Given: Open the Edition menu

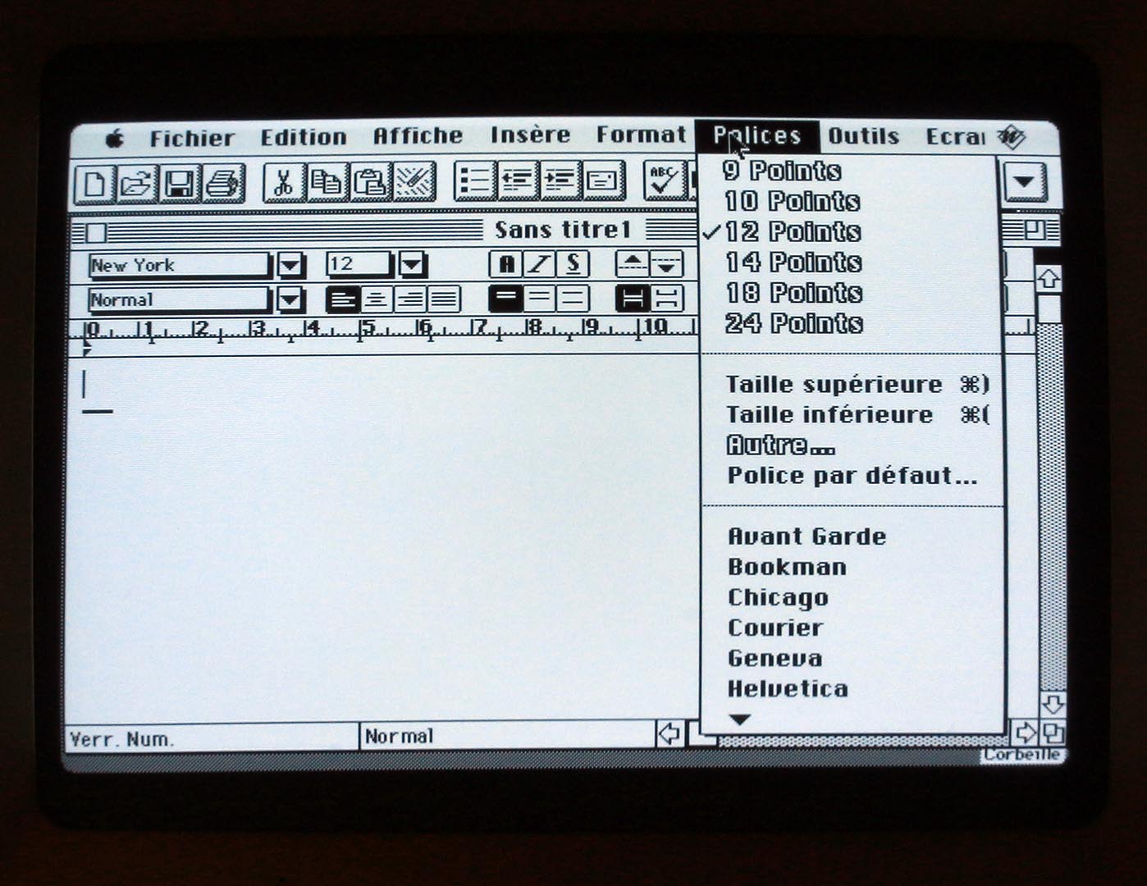Looking at the screenshot, I should [304, 137].
